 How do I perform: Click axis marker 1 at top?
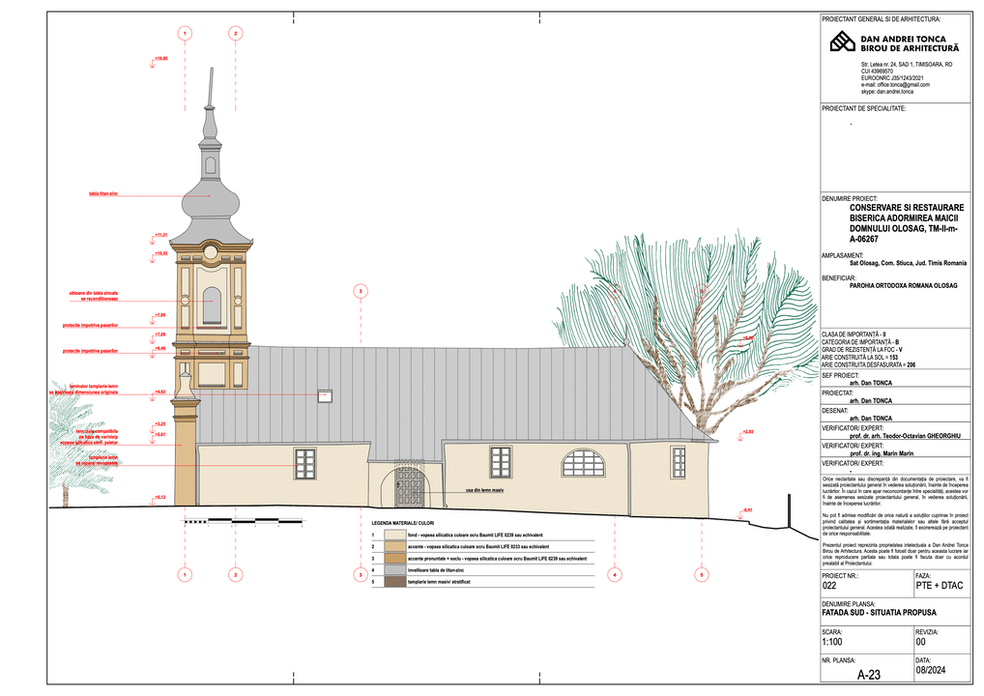coord(183,33)
